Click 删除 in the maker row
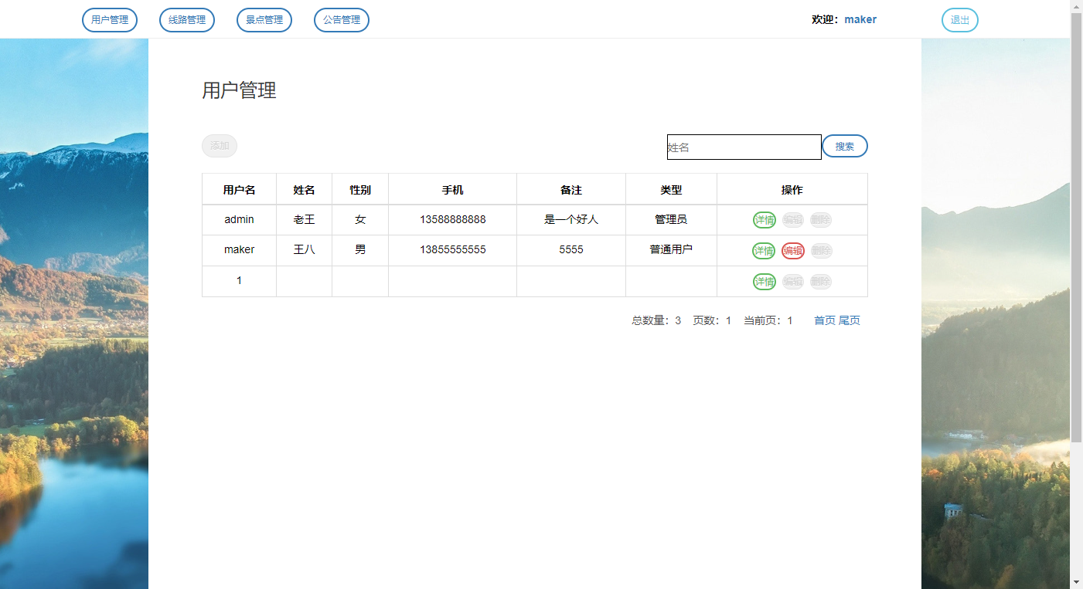The image size is (1083, 589). click(821, 251)
